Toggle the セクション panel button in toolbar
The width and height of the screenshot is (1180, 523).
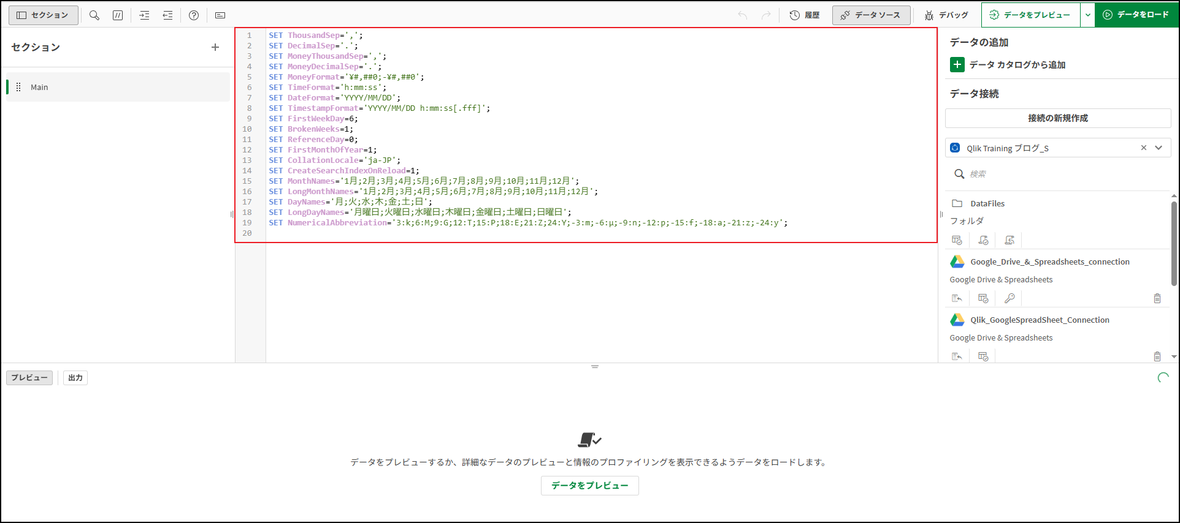(44, 15)
